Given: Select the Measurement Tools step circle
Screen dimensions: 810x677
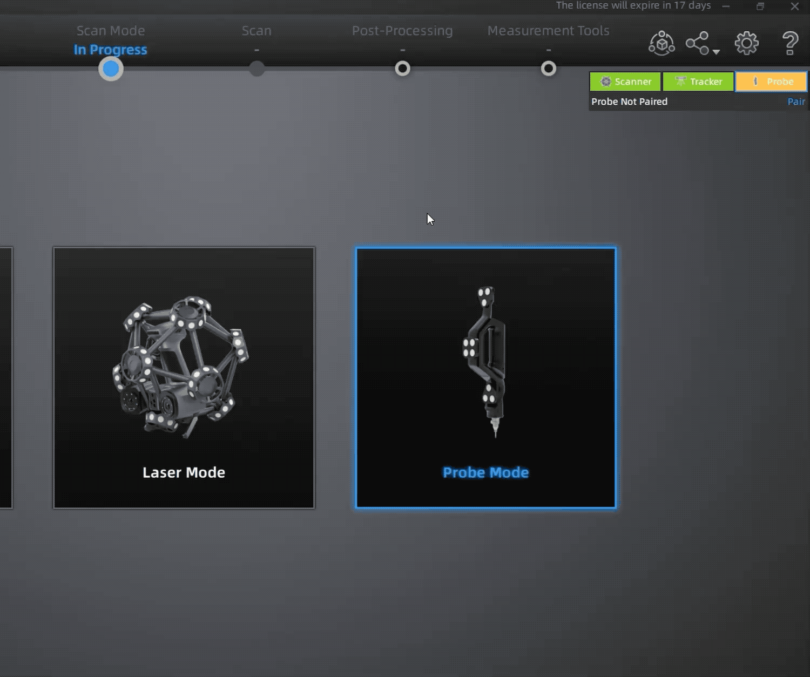Looking at the screenshot, I should [x=548, y=69].
